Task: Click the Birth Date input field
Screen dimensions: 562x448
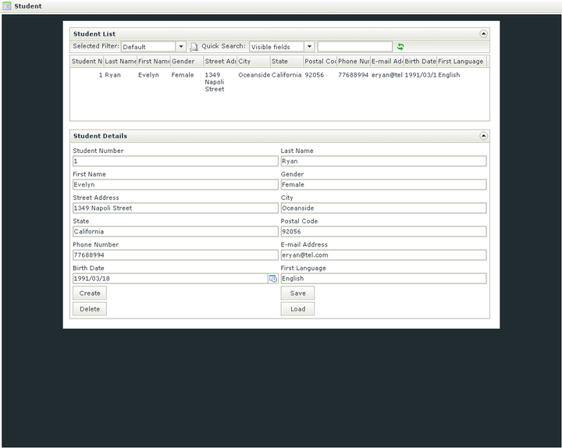Action: 170,279
